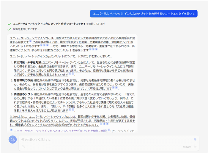Image resolution: width=208 pixels, height=153 pixels.
Task: Open citation 2 after first 'デメリットも存在します'
Action: click(93, 49)
